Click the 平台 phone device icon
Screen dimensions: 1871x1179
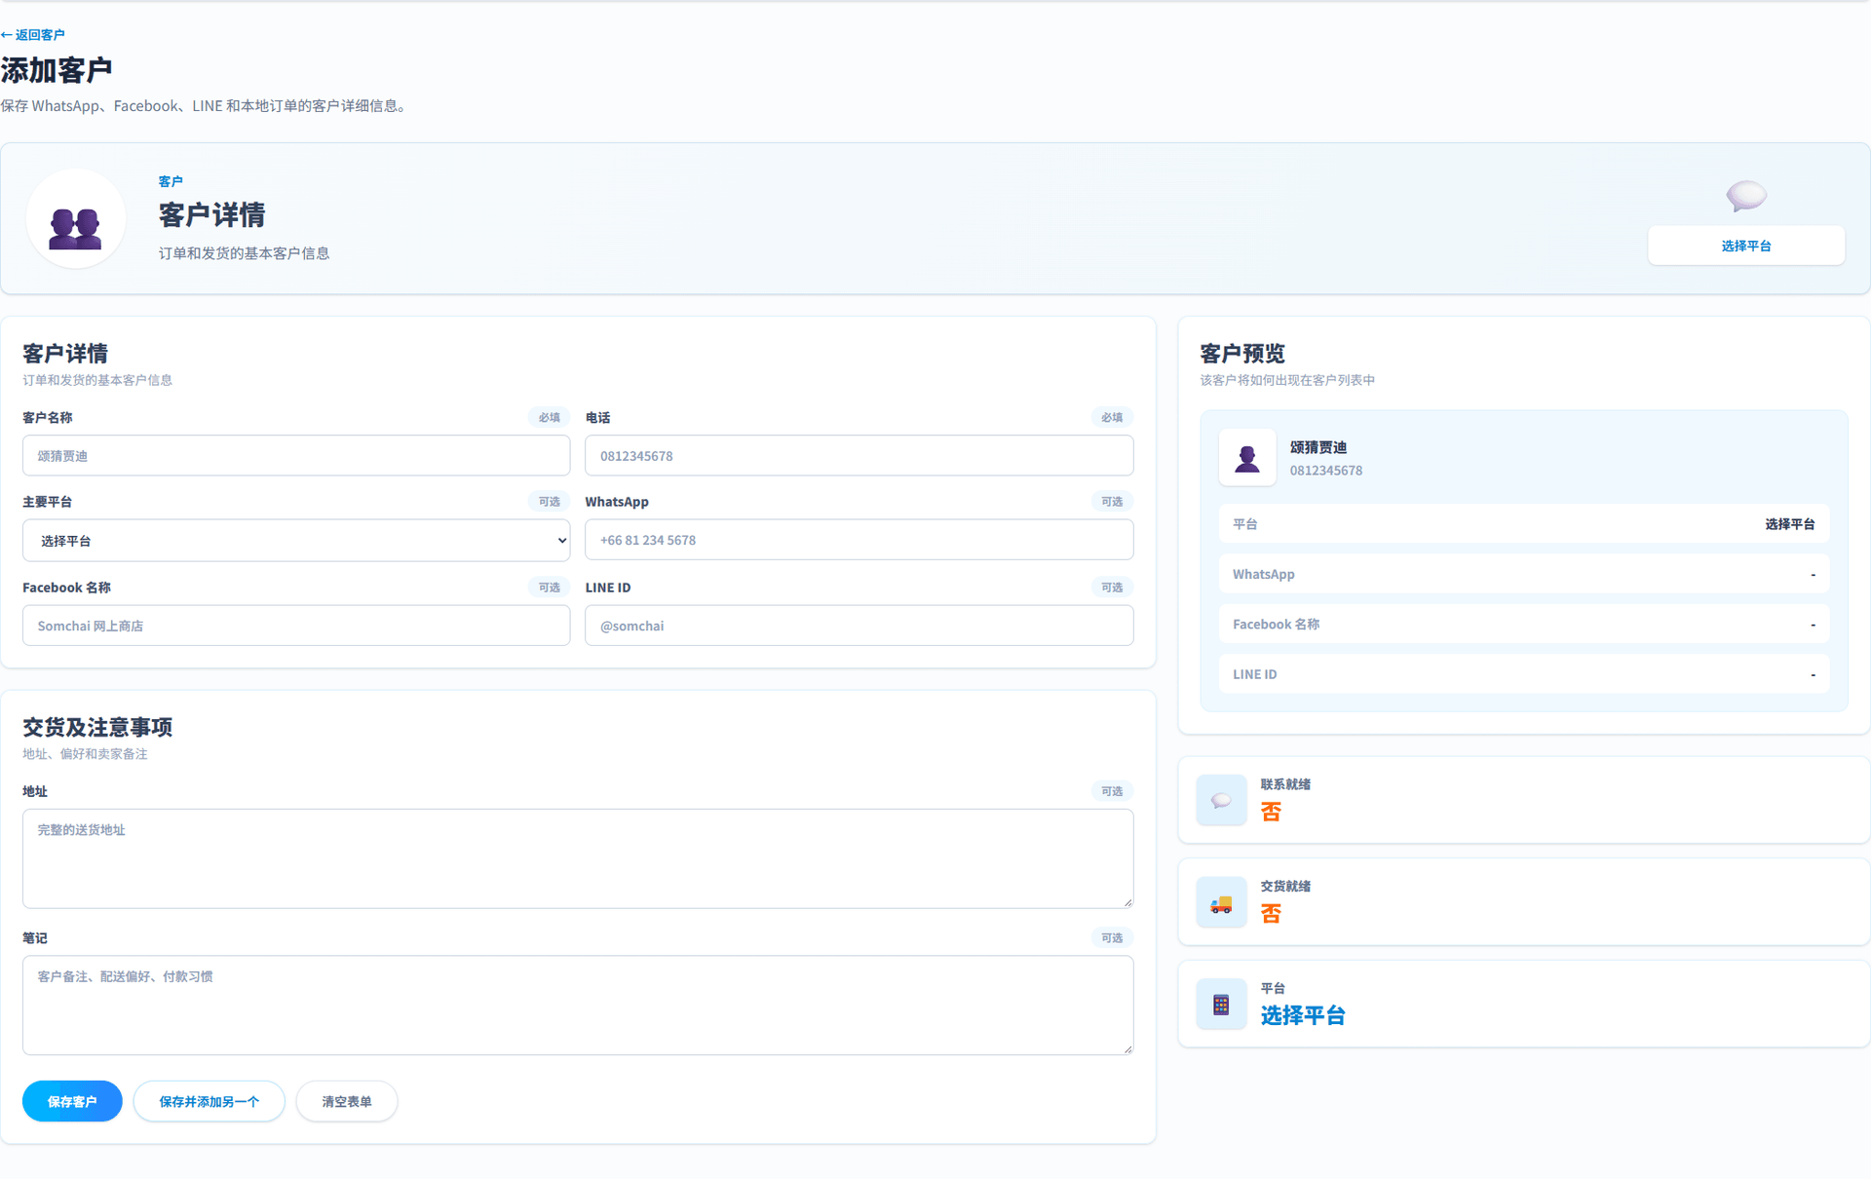click(x=1221, y=1004)
